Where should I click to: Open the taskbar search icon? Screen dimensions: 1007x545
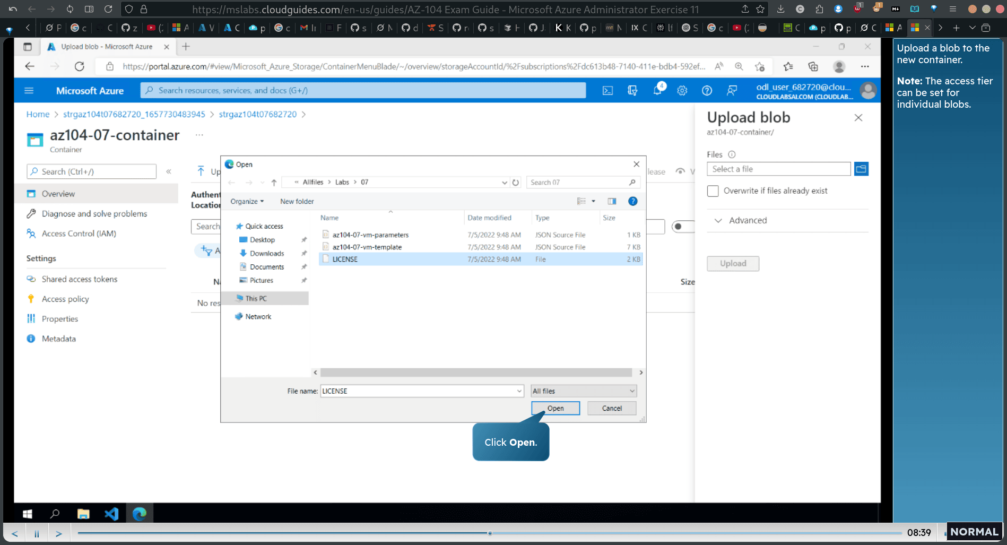coord(55,514)
